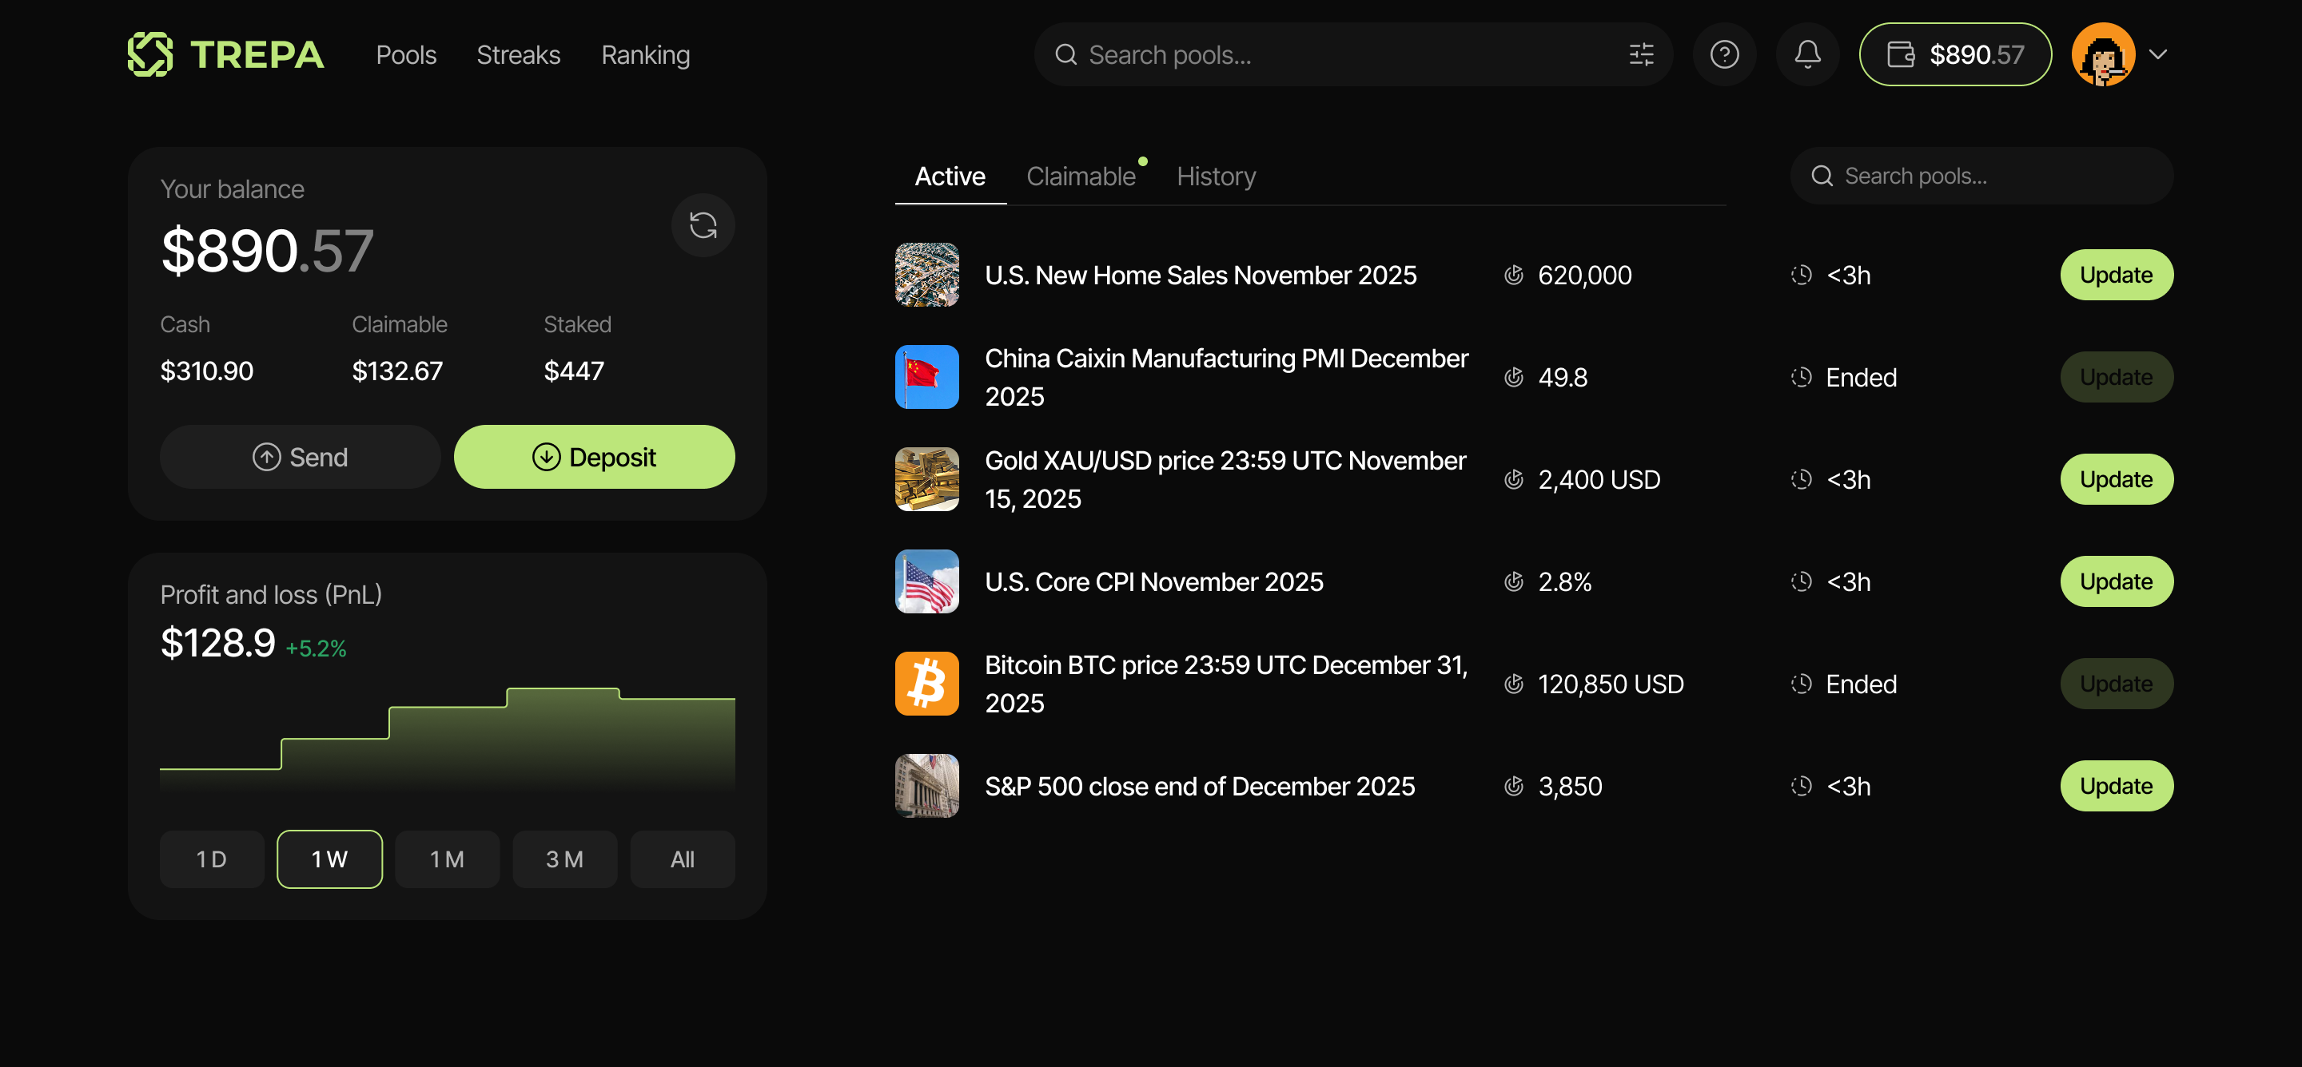The image size is (2302, 1067).
Task: Click the Bitcoin pool icon
Action: (926, 683)
